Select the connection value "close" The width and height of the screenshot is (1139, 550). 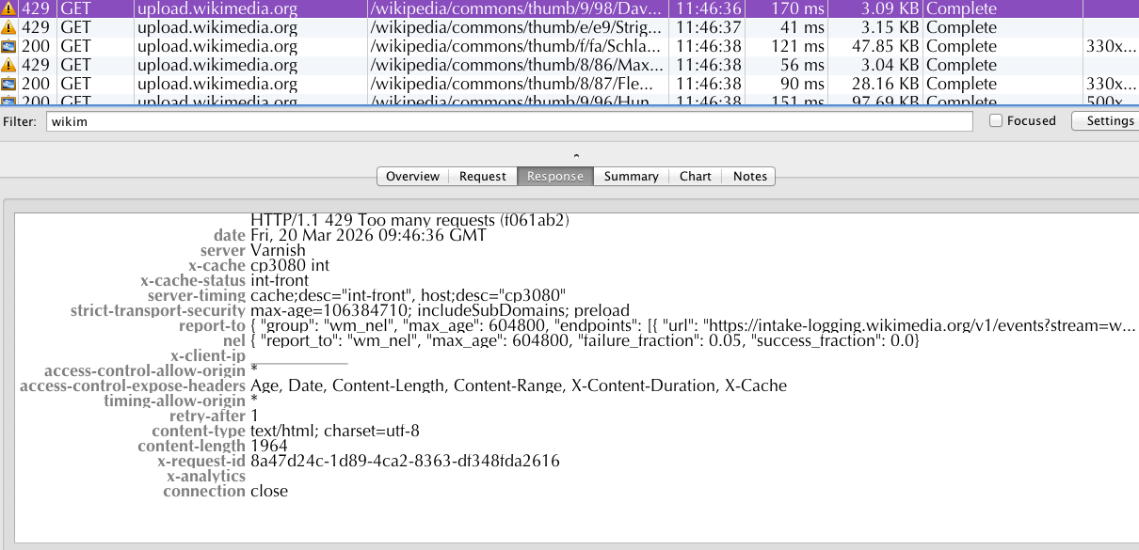(269, 491)
